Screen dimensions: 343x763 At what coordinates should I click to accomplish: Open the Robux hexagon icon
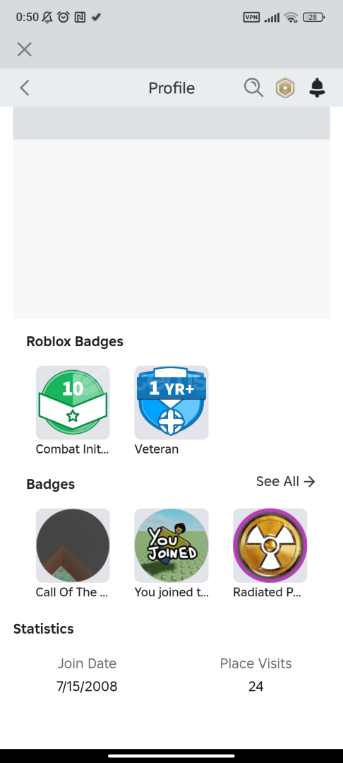click(x=285, y=88)
